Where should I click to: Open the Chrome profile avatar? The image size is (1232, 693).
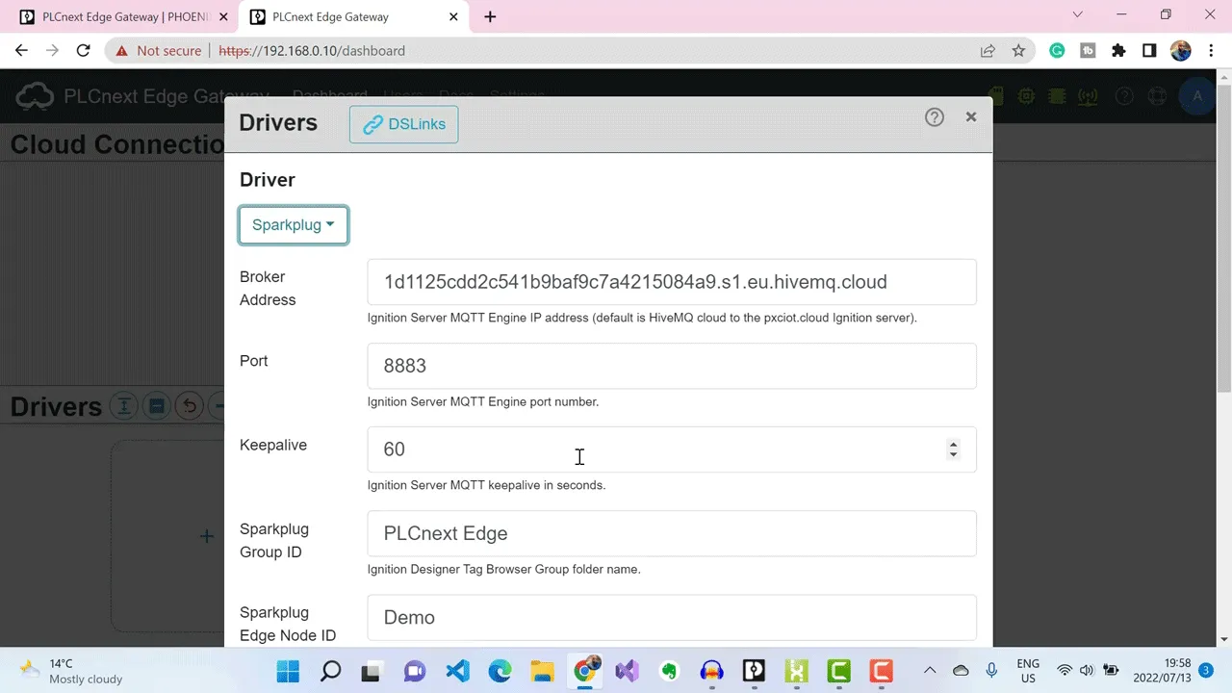[x=1181, y=51]
